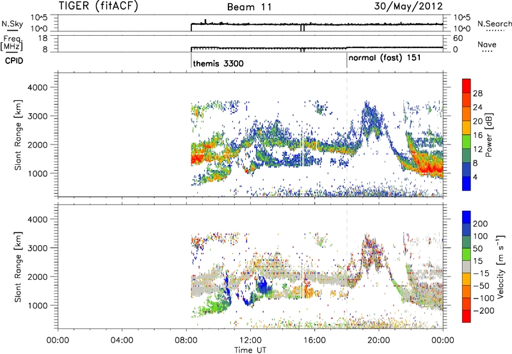512x354 pixels.
Task: Click the "Slant Range [km]" label of the power panel
Action: [18, 135]
